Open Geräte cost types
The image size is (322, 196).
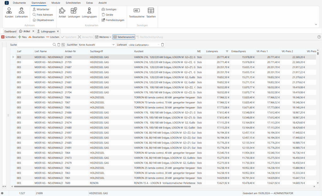coord(108,15)
